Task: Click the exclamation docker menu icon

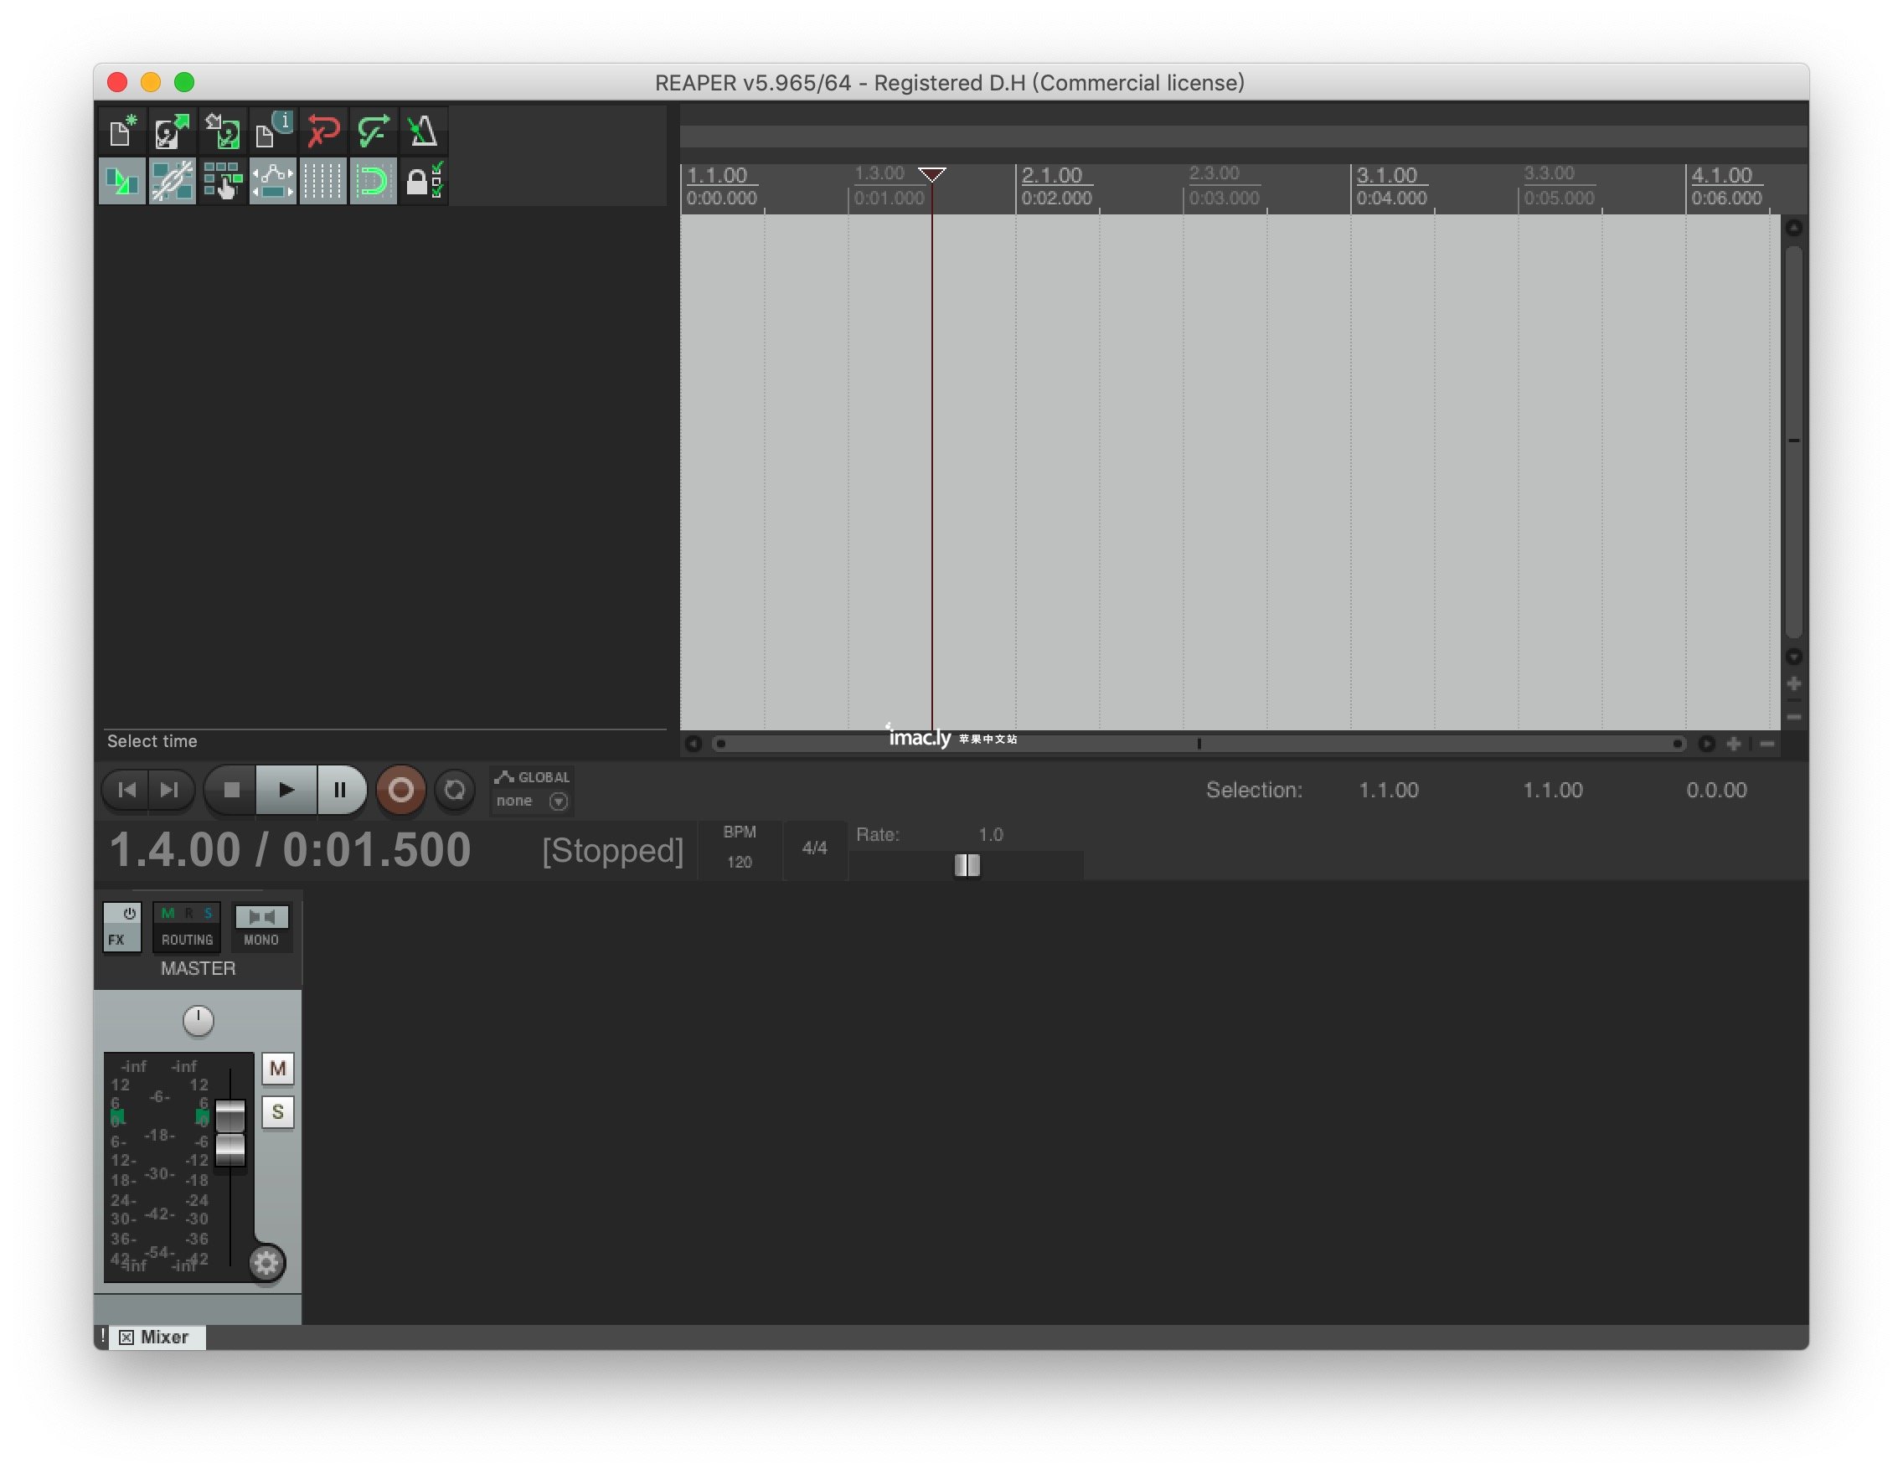Action: pos(103,1337)
